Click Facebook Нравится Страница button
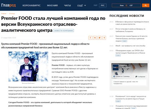 pyautogui.click(x=121, y=76)
